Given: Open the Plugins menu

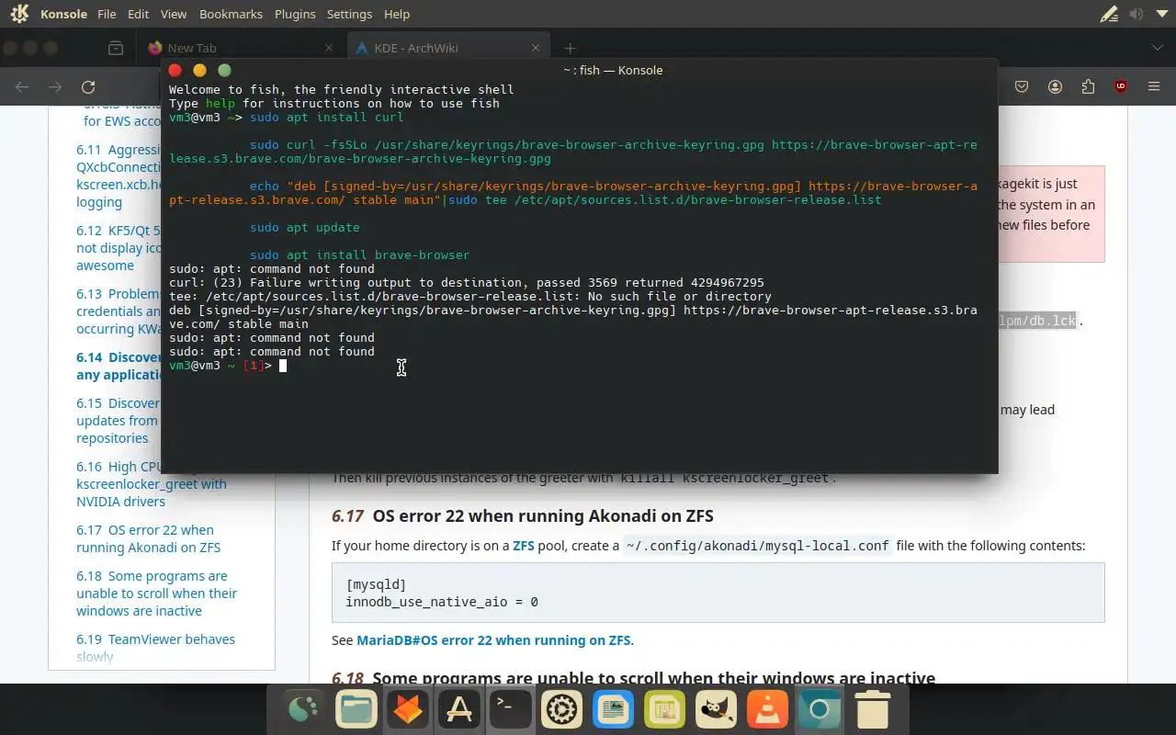Looking at the screenshot, I should coord(295,14).
